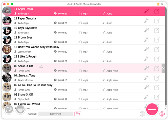Open effects wand for I Like It Rough
Viewport: 168px width, 120px height.
(x=147, y=59)
